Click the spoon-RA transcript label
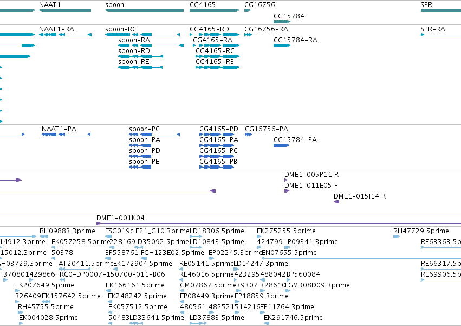The width and height of the screenshot is (461, 326). tap(134, 40)
